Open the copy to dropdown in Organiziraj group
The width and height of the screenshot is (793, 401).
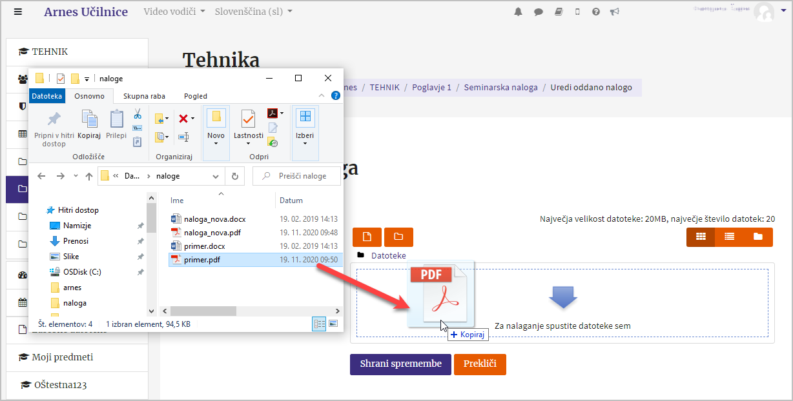(162, 137)
